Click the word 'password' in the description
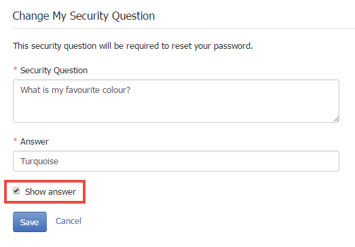Image resolution: width=355 pixels, height=247 pixels. [x=233, y=46]
